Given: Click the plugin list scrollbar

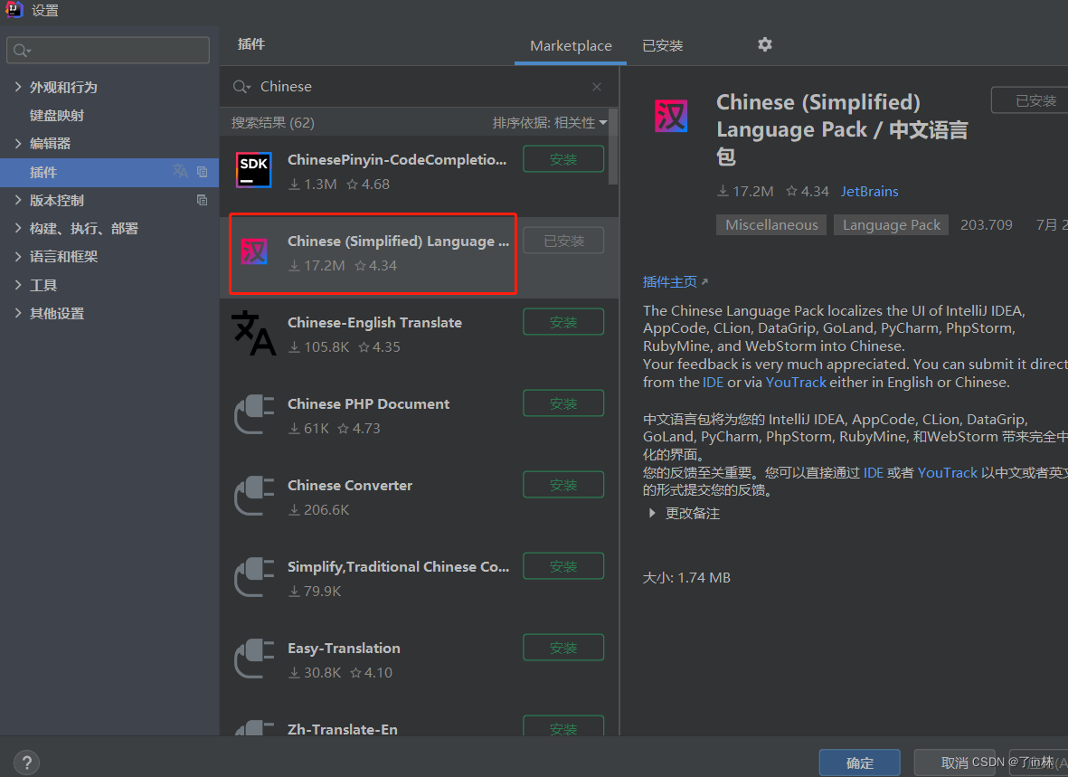Looking at the screenshot, I should point(613,147).
